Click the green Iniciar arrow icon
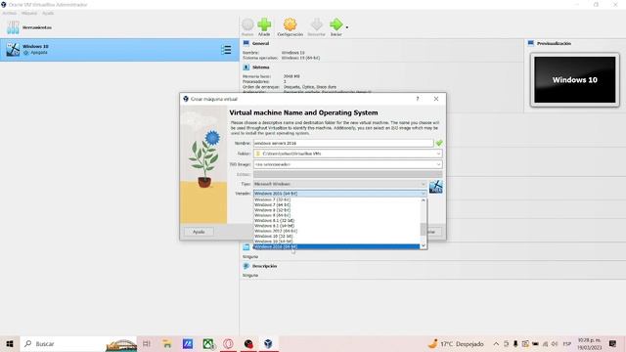Screen dimensions: 626x352 (336, 24)
